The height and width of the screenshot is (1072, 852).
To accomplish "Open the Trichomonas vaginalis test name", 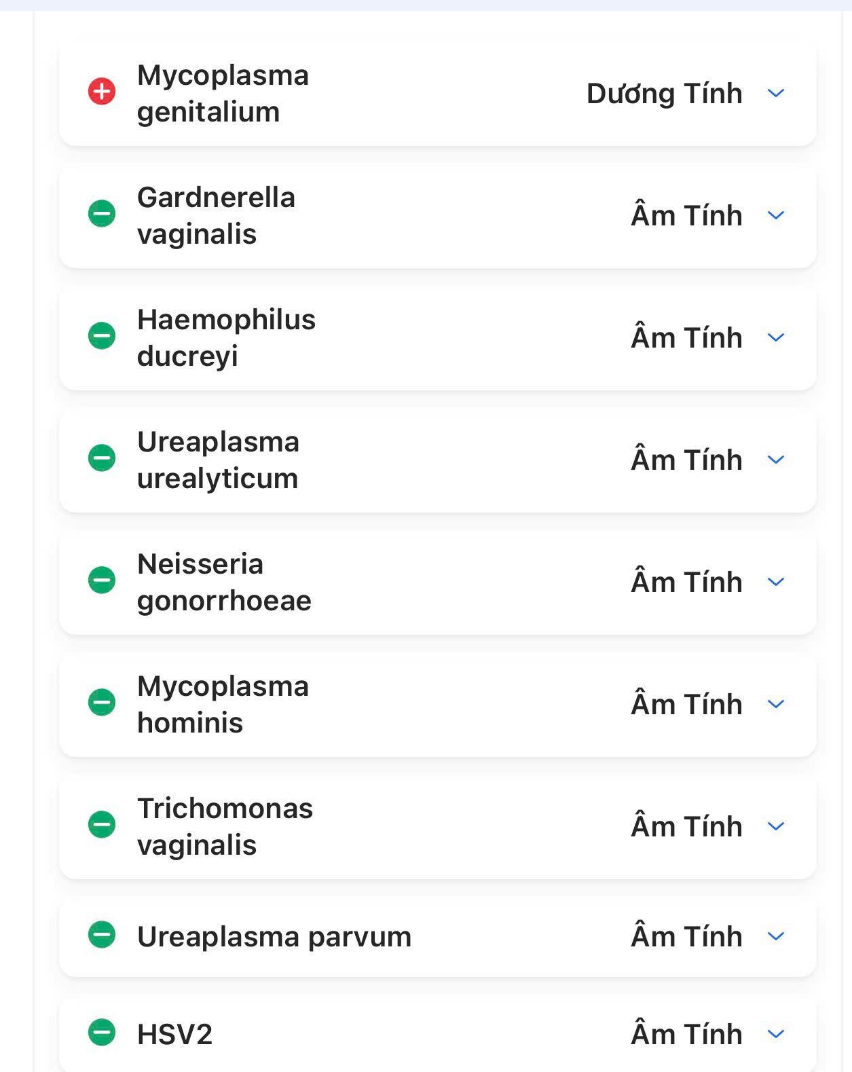I will tap(225, 826).
